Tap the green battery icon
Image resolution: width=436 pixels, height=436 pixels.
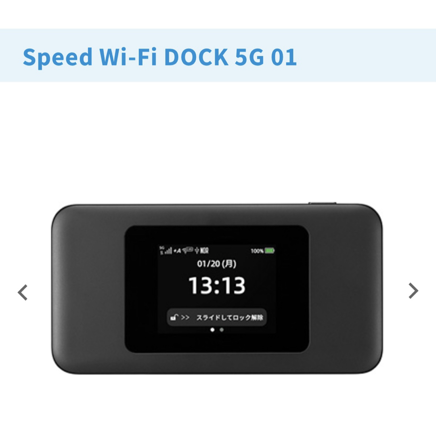click(x=269, y=251)
